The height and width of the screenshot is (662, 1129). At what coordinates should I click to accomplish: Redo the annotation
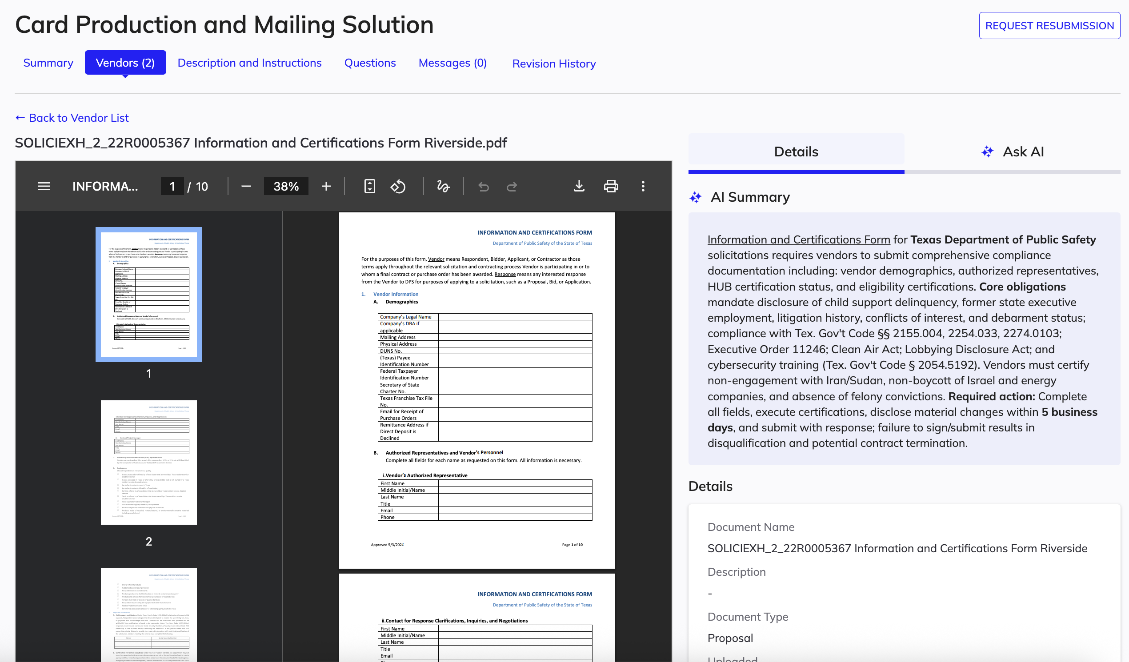[512, 186]
